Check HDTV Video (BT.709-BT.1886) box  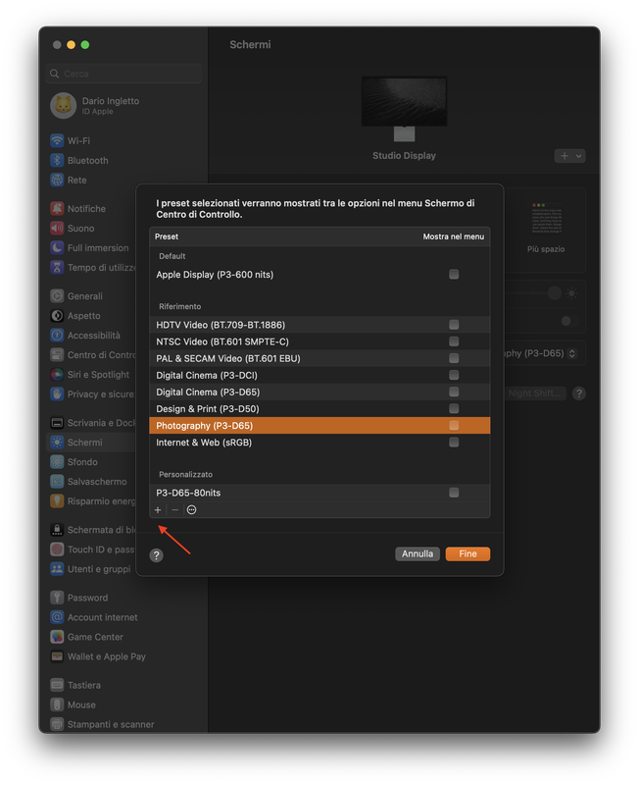[454, 325]
